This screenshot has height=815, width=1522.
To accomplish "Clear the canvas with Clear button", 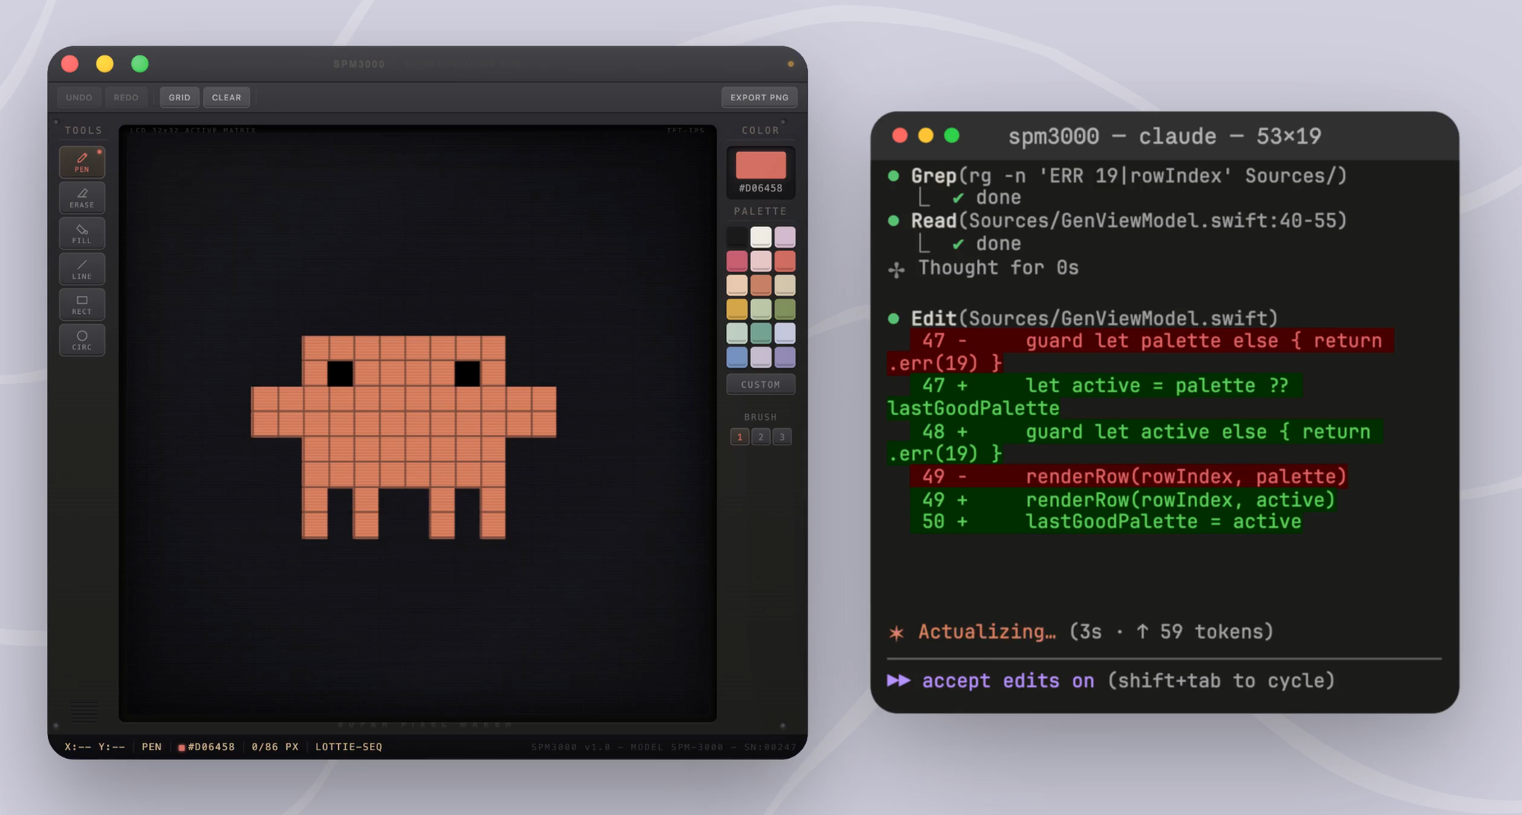I will tap(226, 97).
